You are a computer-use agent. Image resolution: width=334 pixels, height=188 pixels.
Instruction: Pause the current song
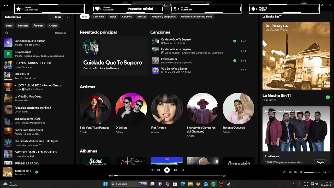tap(167, 170)
